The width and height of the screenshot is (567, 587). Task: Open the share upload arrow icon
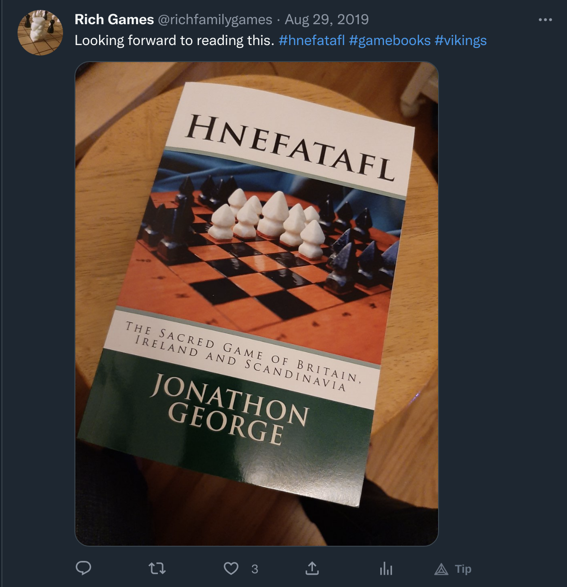pyautogui.click(x=312, y=568)
